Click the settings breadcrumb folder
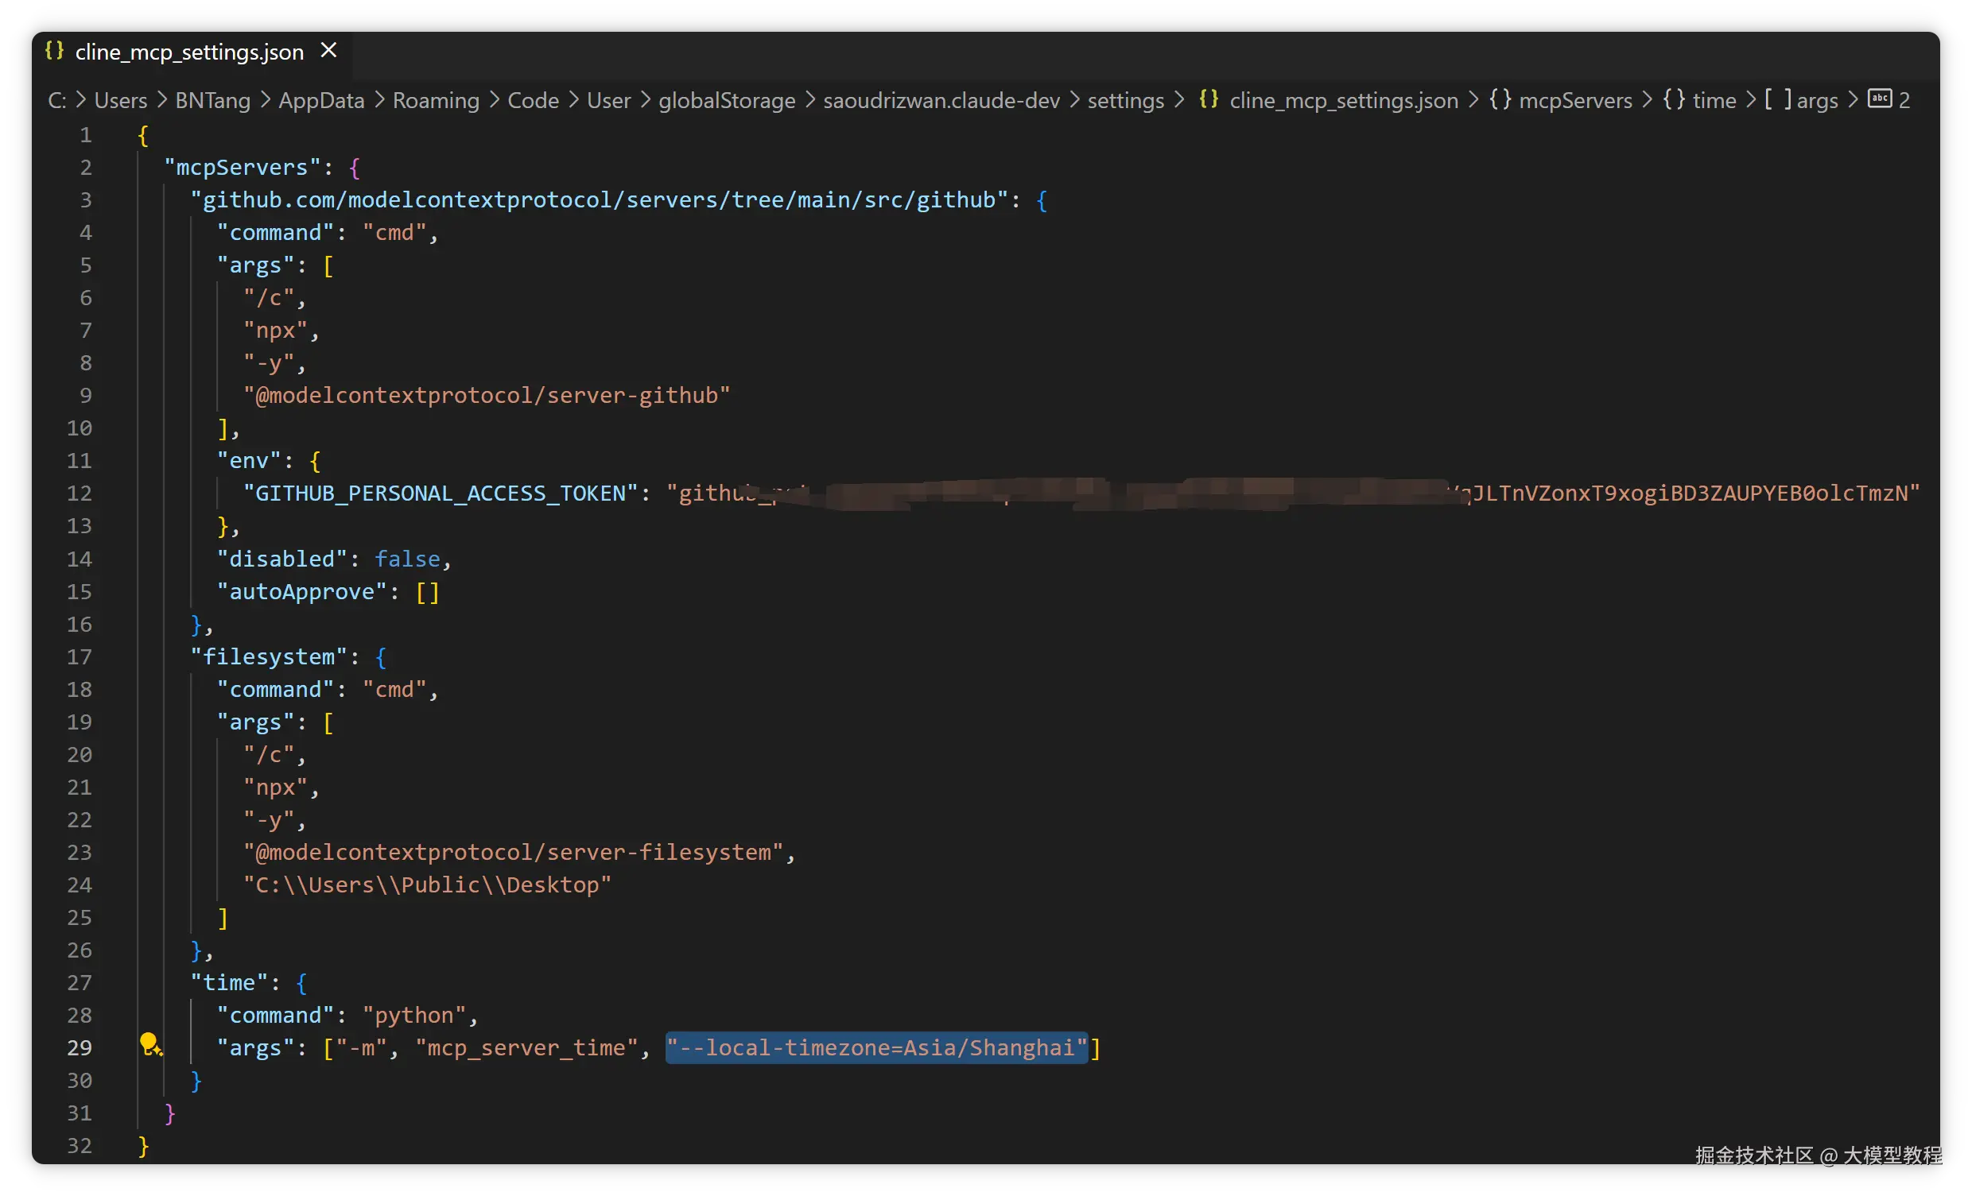The width and height of the screenshot is (1972, 1196). click(1125, 100)
